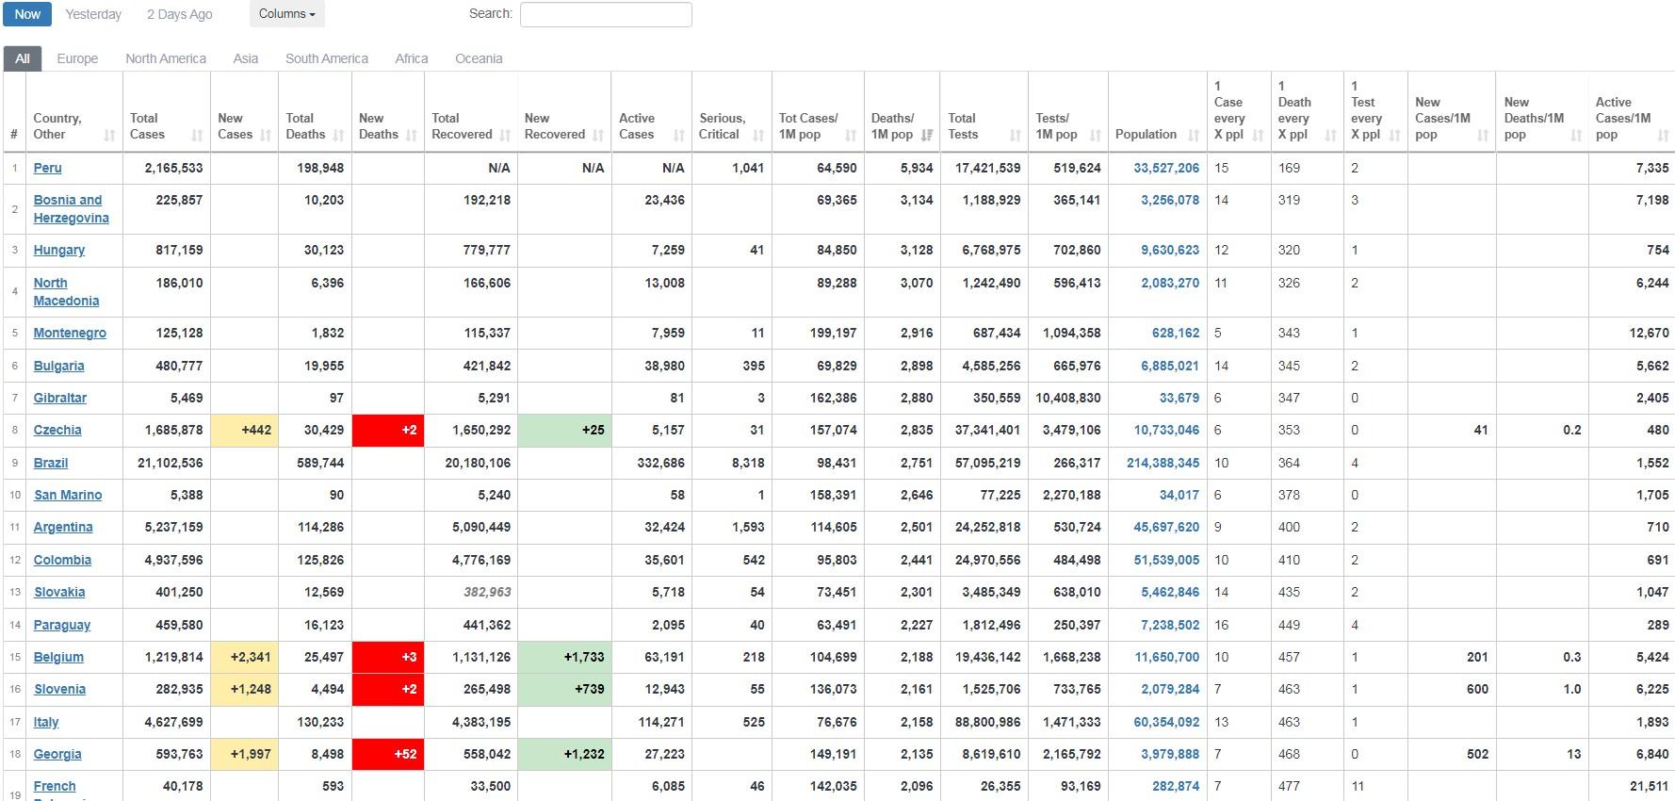Viewport: 1675px width, 801px height.
Task: Open the Argentina country link
Action: point(63,527)
